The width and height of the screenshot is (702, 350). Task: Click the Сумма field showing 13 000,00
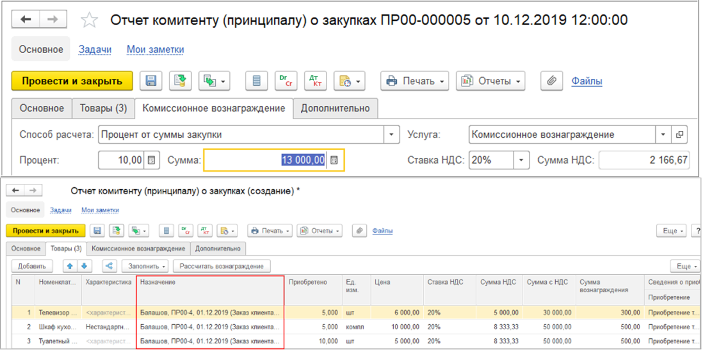pos(266,160)
